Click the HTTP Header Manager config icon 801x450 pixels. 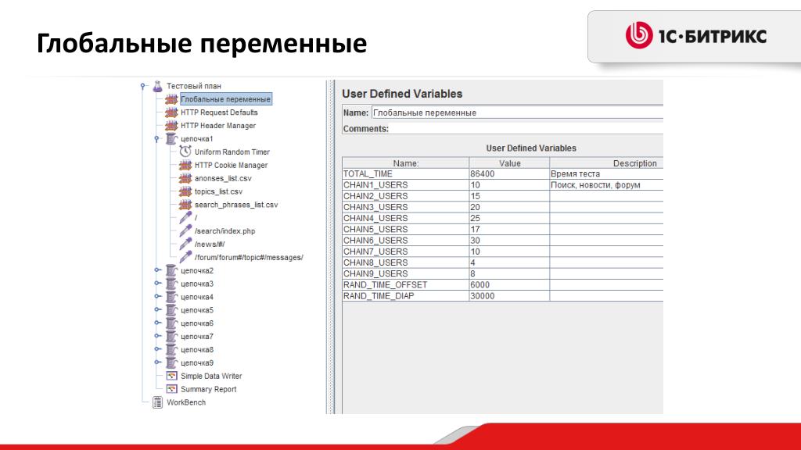click(x=171, y=125)
